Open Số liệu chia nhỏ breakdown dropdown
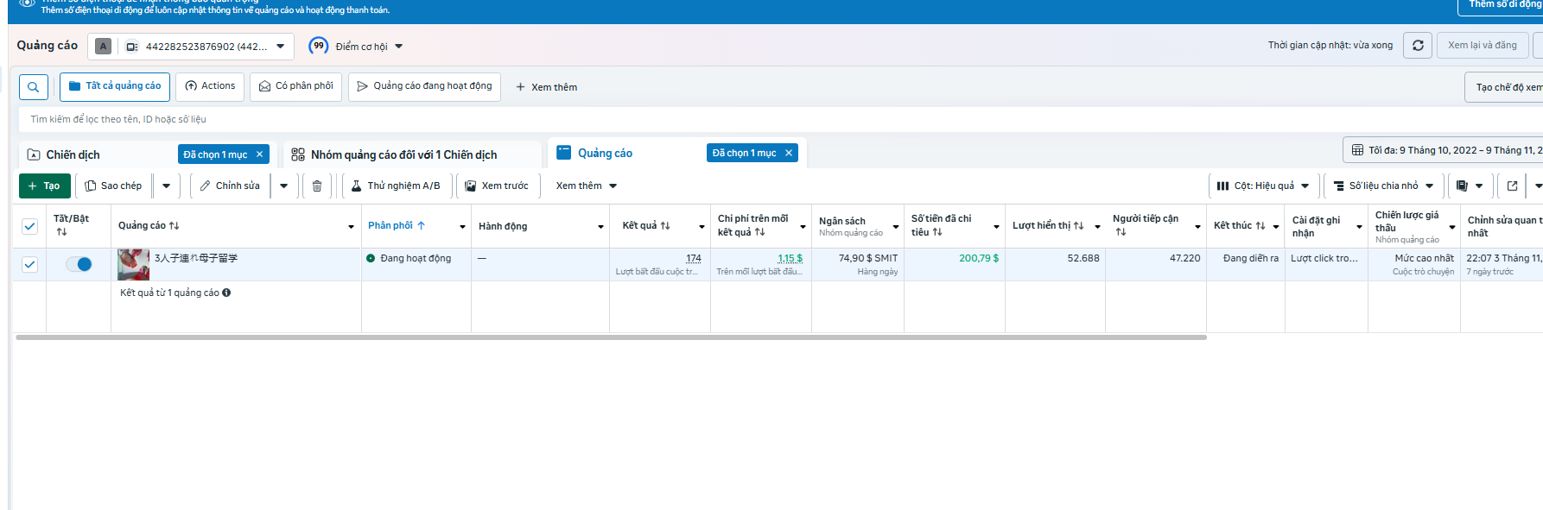 pos(1383,186)
